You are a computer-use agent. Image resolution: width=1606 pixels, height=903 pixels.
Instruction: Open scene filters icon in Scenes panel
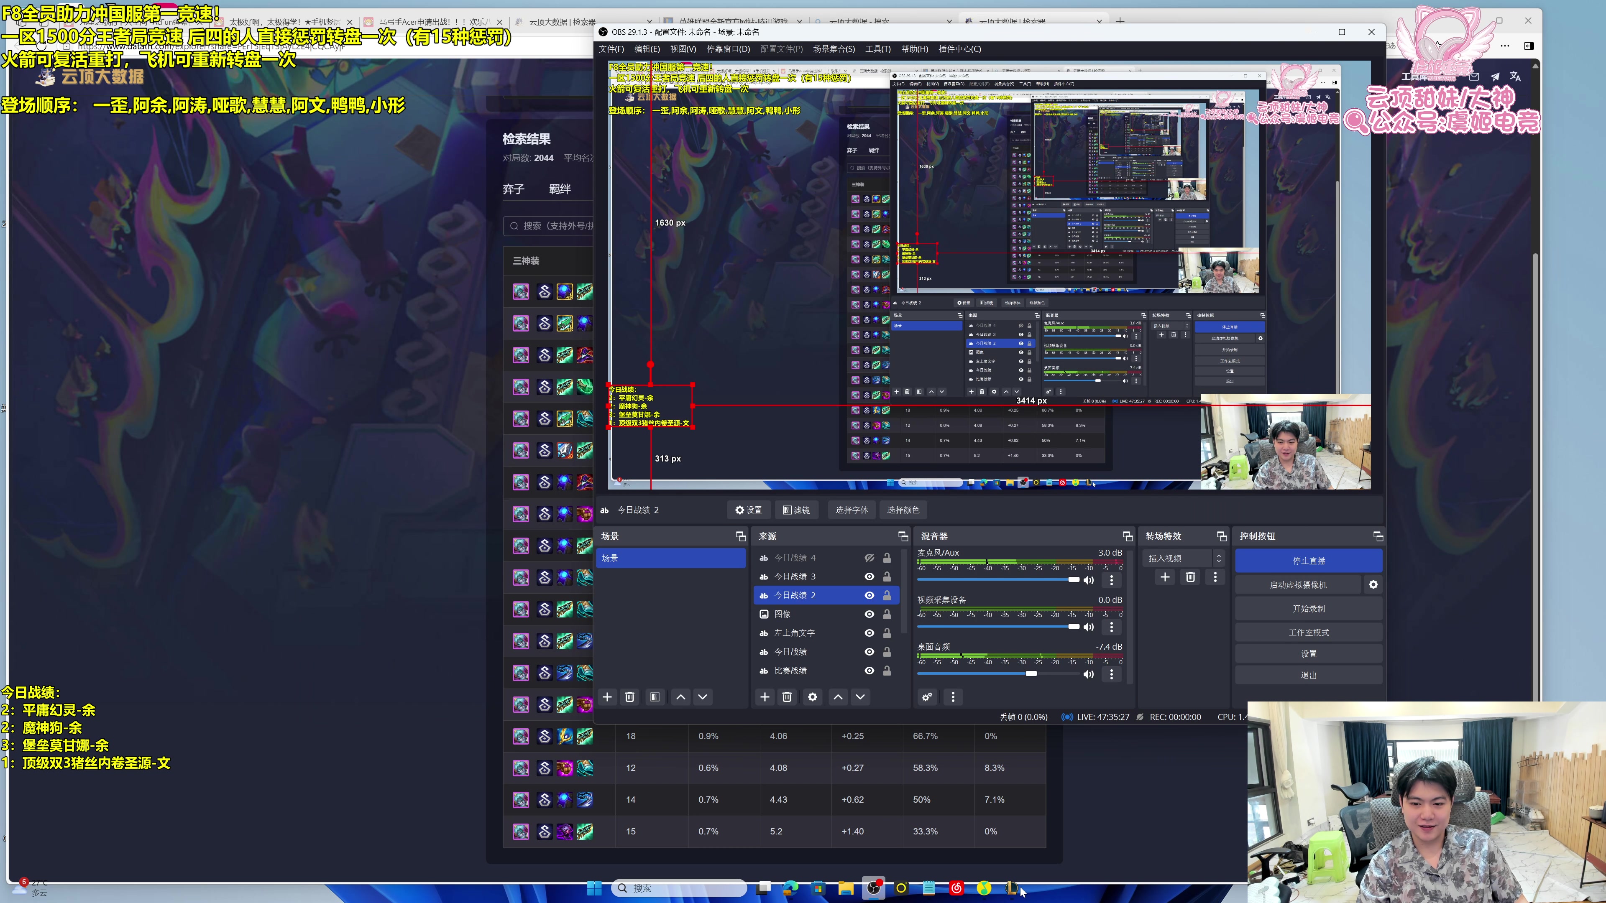pos(655,697)
